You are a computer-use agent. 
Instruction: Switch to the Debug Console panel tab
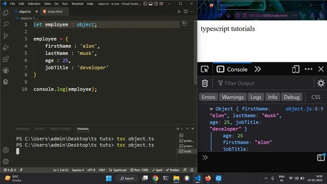pos(60,129)
